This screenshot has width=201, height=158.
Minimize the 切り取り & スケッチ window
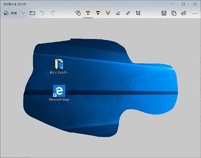(x=172, y=4)
